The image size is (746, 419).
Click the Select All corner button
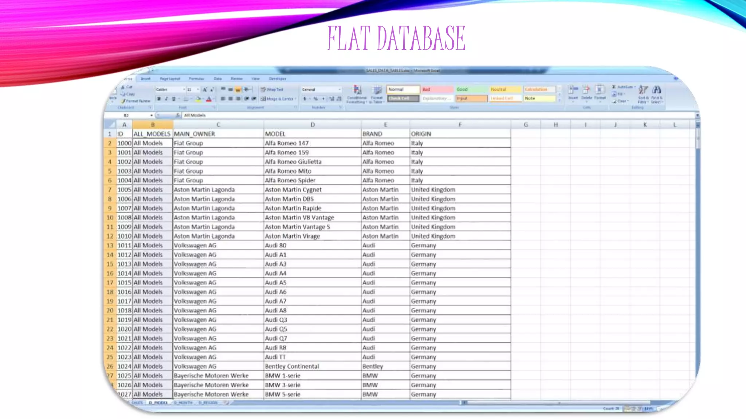[x=110, y=125]
